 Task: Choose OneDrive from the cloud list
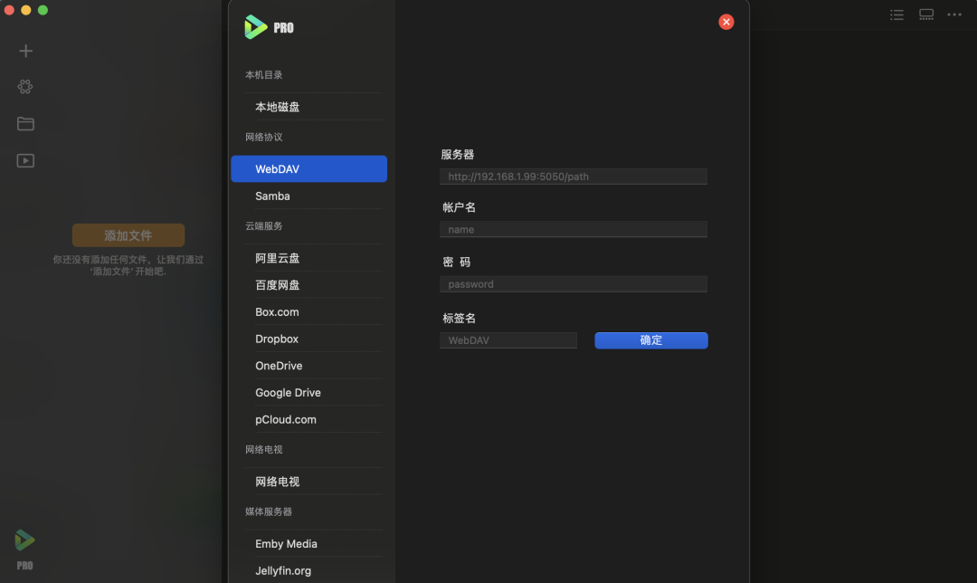[309, 366]
